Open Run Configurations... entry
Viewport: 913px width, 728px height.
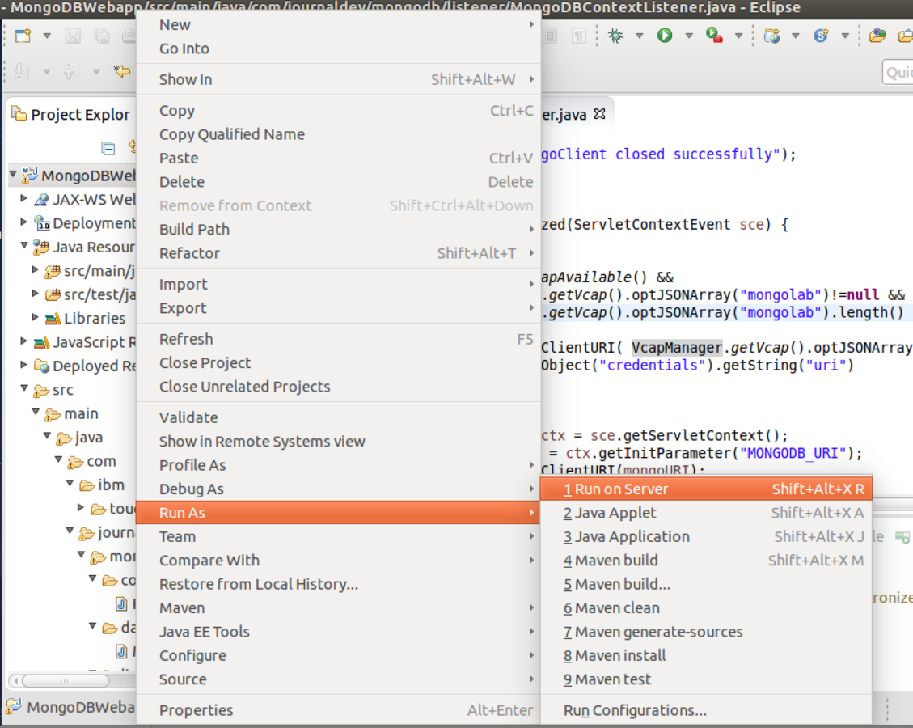click(x=706, y=710)
